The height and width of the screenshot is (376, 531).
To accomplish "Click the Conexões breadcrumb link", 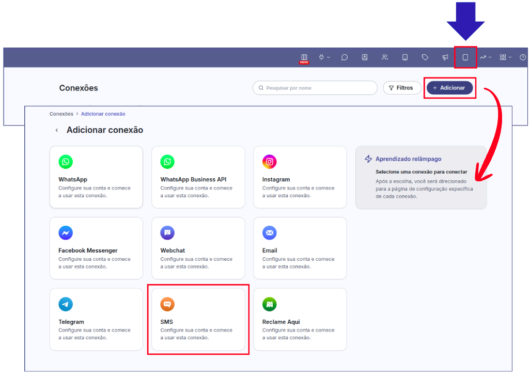I will pos(61,114).
